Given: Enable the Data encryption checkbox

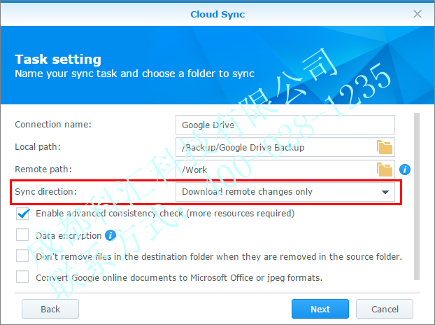Looking at the screenshot, I should click(23, 235).
